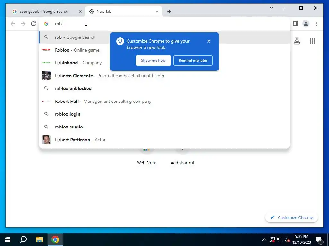This screenshot has width=329, height=246.
Task: Open the Google apps grid
Action: pyautogui.click(x=312, y=41)
